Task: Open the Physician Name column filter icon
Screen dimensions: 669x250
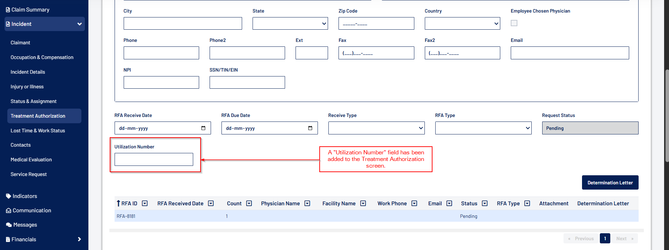Action: pos(307,204)
